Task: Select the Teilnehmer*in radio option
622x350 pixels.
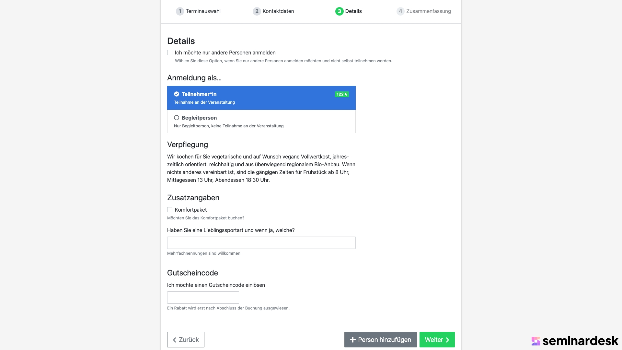Action: (177, 94)
